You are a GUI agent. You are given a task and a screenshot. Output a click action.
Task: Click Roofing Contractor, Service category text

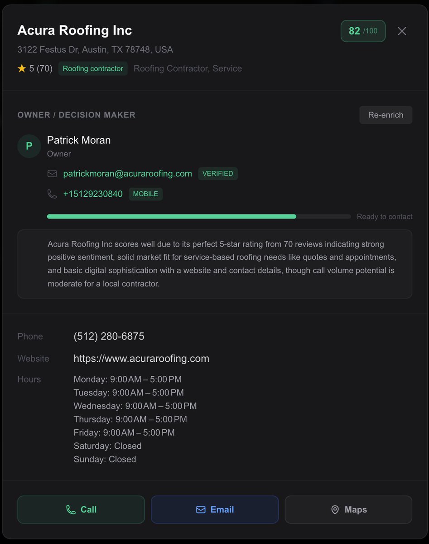(x=188, y=68)
